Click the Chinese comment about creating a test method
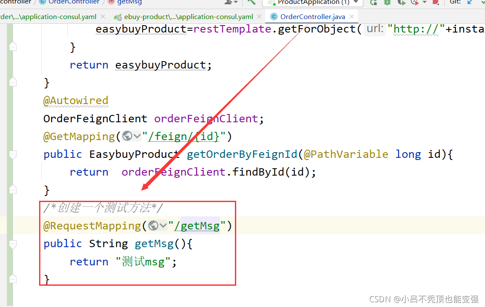 click(103, 208)
